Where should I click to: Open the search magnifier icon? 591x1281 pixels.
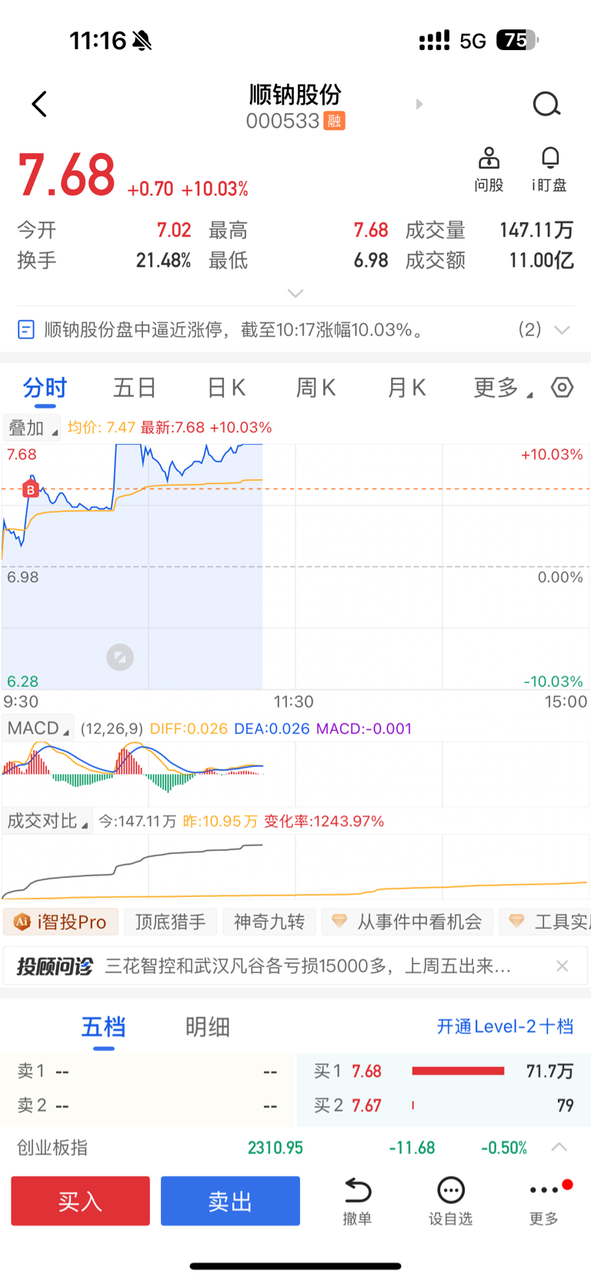(546, 104)
